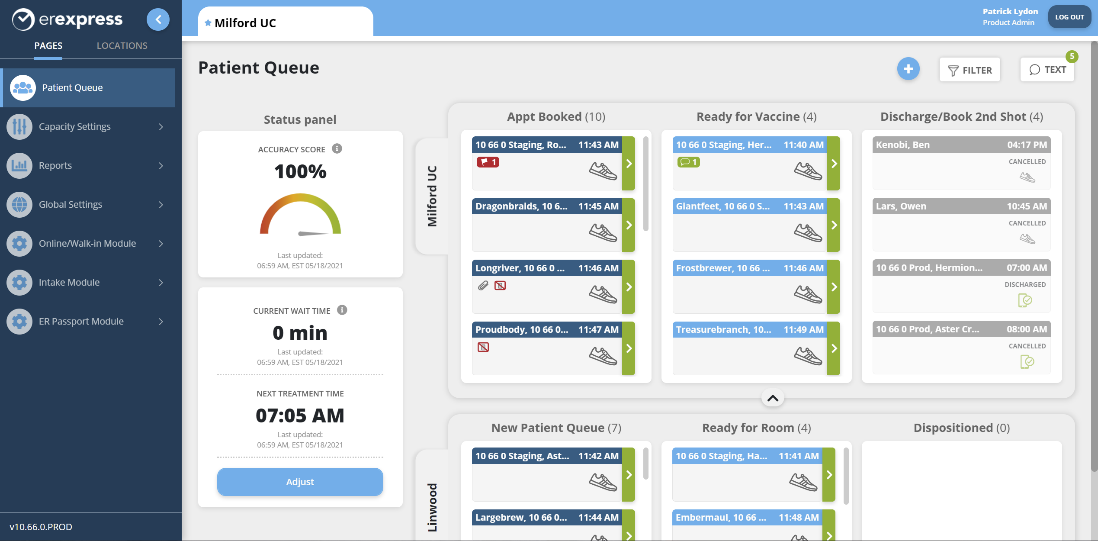
Task: Click the red flag badge on first card
Action: (488, 162)
